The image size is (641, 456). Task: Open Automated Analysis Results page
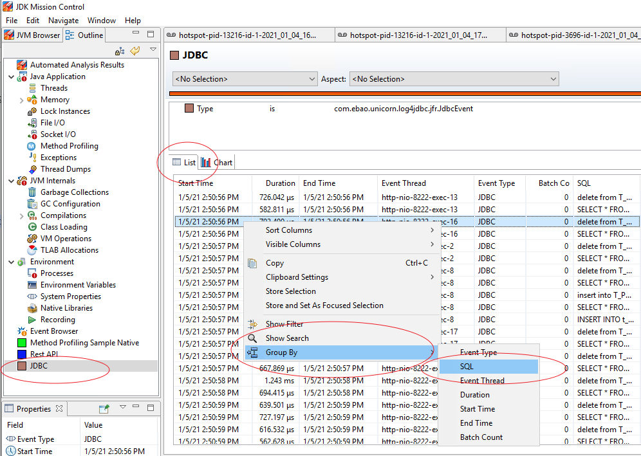[x=77, y=65]
